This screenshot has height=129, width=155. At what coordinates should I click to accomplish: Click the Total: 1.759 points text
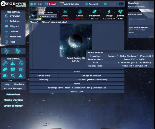77,91
